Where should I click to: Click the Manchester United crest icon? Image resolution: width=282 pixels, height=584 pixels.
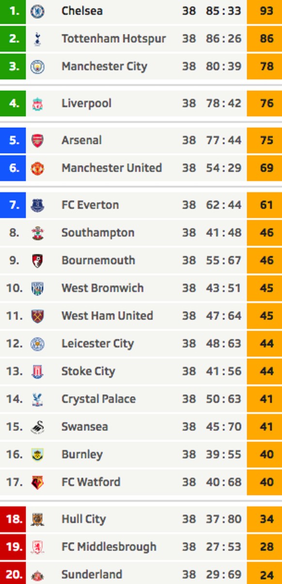point(37,168)
